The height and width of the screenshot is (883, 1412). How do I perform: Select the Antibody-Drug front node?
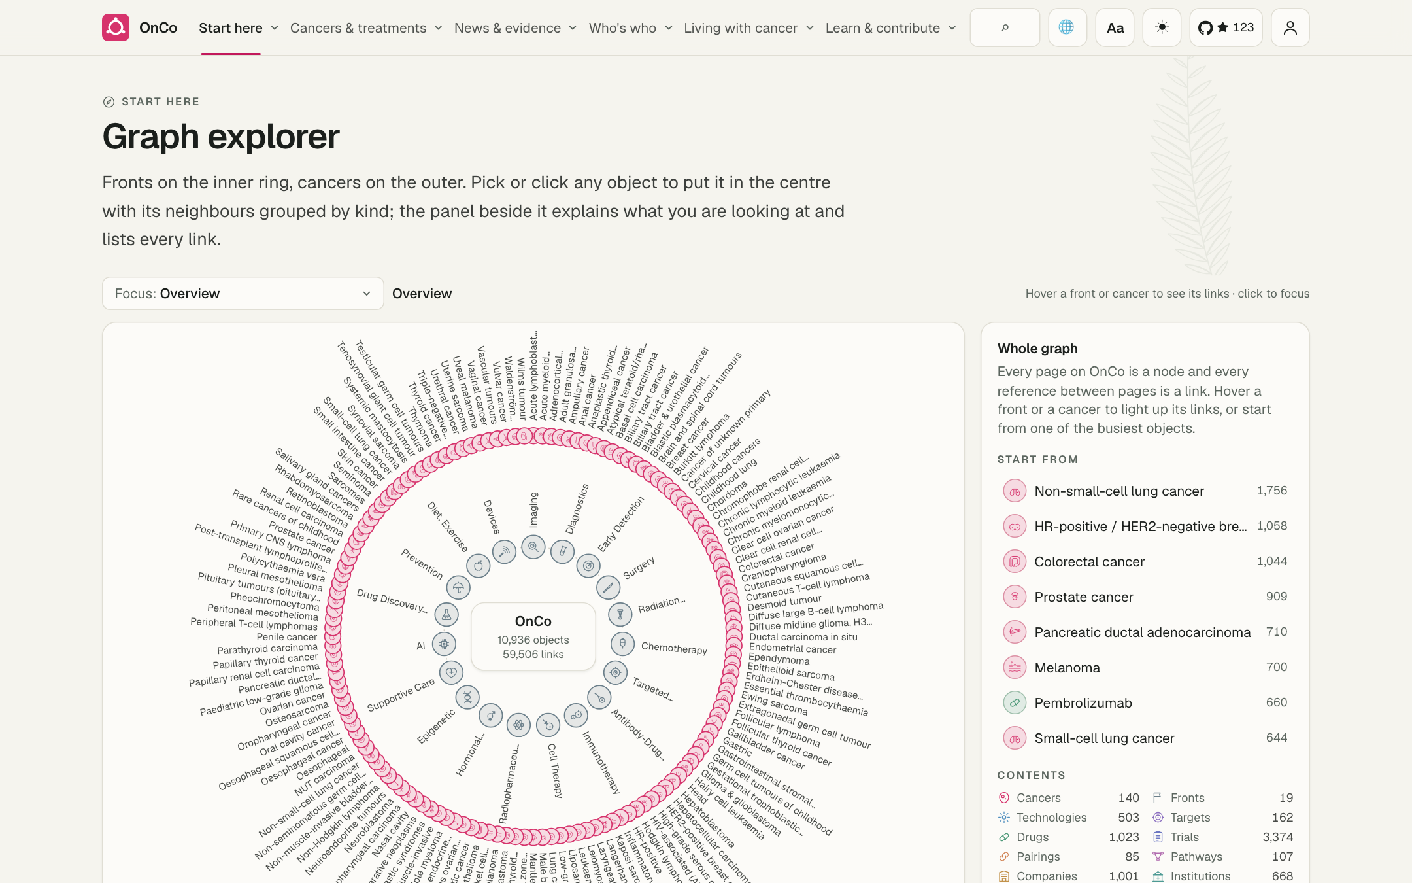[599, 697]
